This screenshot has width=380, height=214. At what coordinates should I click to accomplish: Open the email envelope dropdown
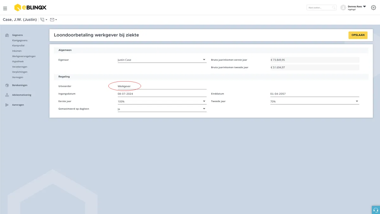pyautogui.click(x=54, y=20)
